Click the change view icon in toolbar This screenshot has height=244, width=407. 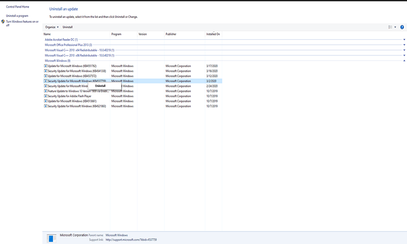[x=390, y=27]
